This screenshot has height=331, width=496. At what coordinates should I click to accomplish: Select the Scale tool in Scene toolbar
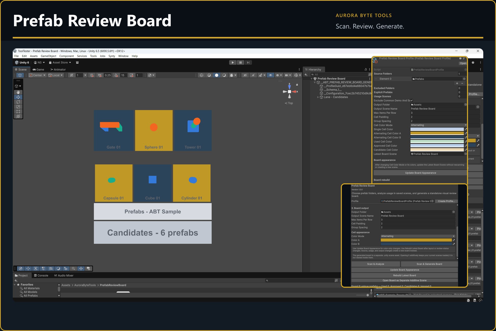18,107
